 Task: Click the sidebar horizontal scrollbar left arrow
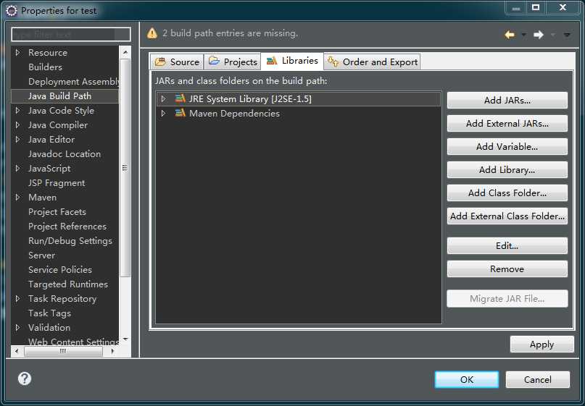[17, 351]
